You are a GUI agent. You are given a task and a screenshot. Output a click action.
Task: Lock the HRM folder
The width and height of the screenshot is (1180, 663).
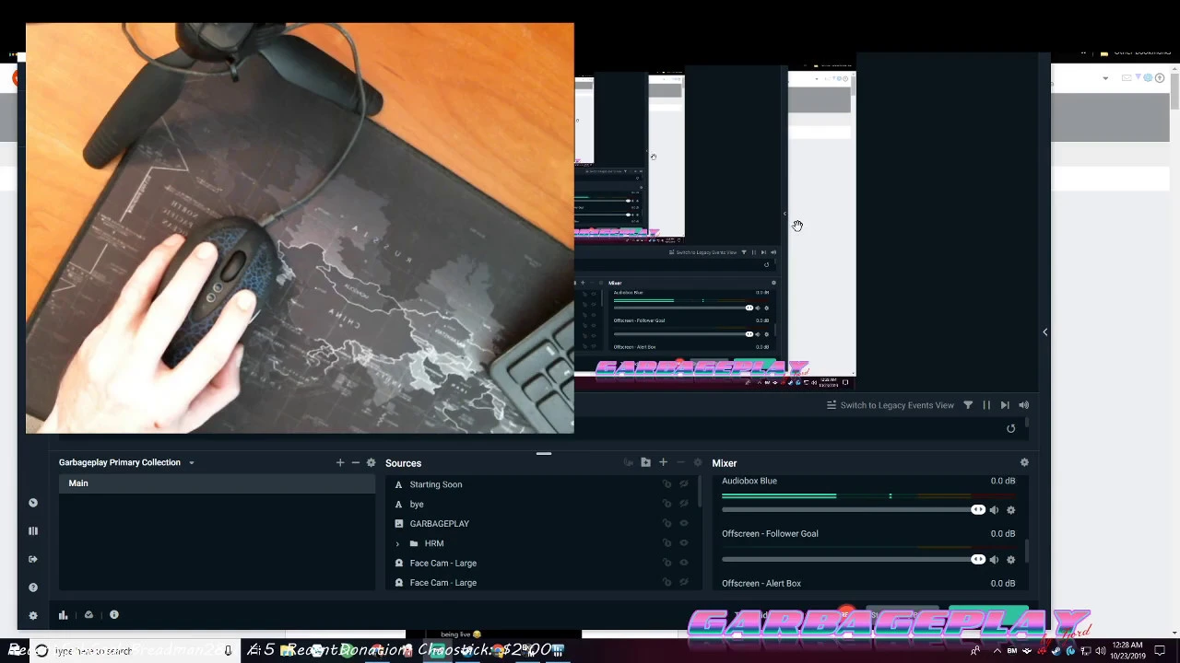(667, 543)
